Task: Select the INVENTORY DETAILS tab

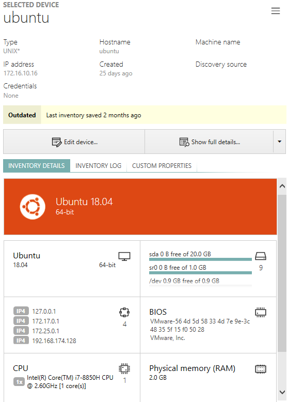Action: (x=37, y=166)
